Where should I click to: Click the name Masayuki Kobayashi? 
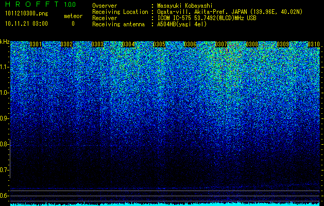(x=185, y=6)
